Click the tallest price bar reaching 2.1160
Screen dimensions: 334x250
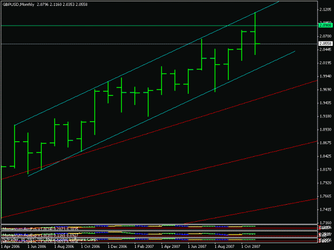click(255, 34)
